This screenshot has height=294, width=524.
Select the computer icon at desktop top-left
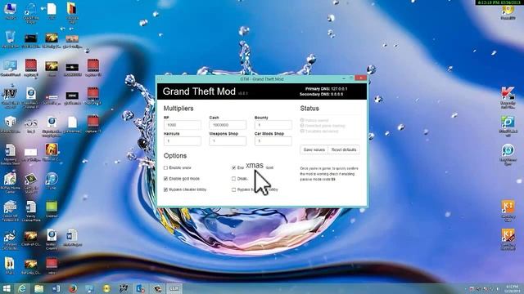click(10, 11)
